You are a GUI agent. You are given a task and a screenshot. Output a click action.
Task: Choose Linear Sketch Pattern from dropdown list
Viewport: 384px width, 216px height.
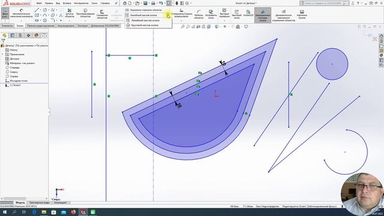(x=143, y=20)
